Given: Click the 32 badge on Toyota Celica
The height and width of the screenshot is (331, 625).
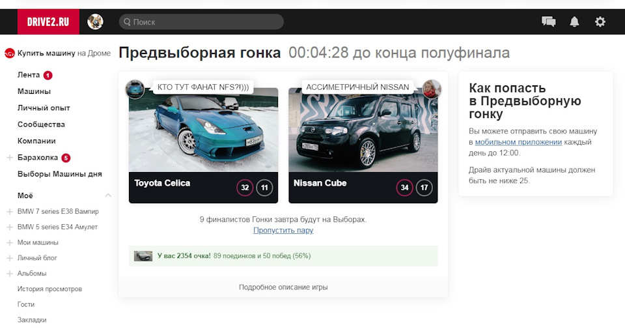Looking at the screenshot, I should coord(245,188).
